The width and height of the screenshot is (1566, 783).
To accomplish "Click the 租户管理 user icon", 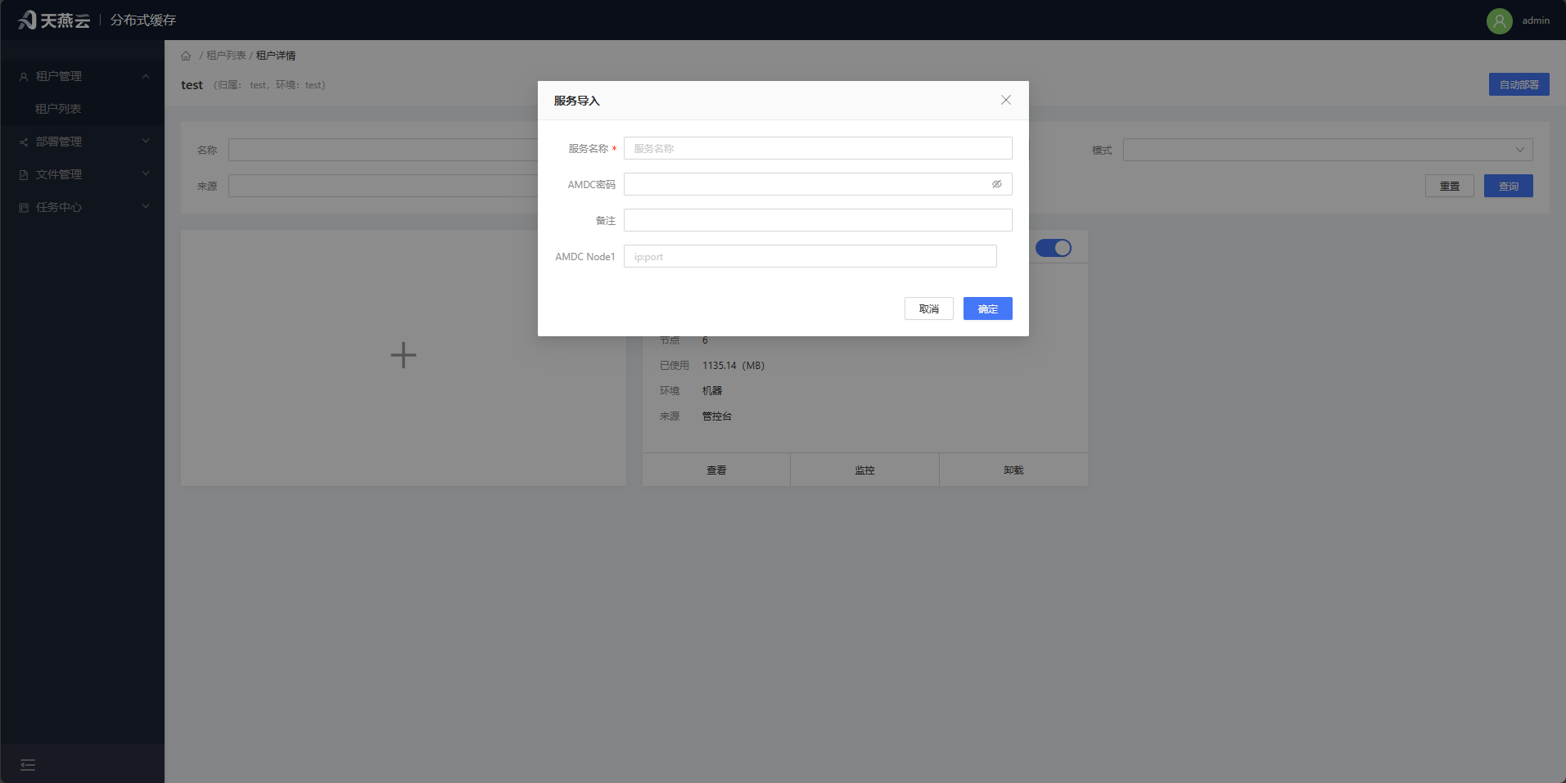I will [24, 76].
